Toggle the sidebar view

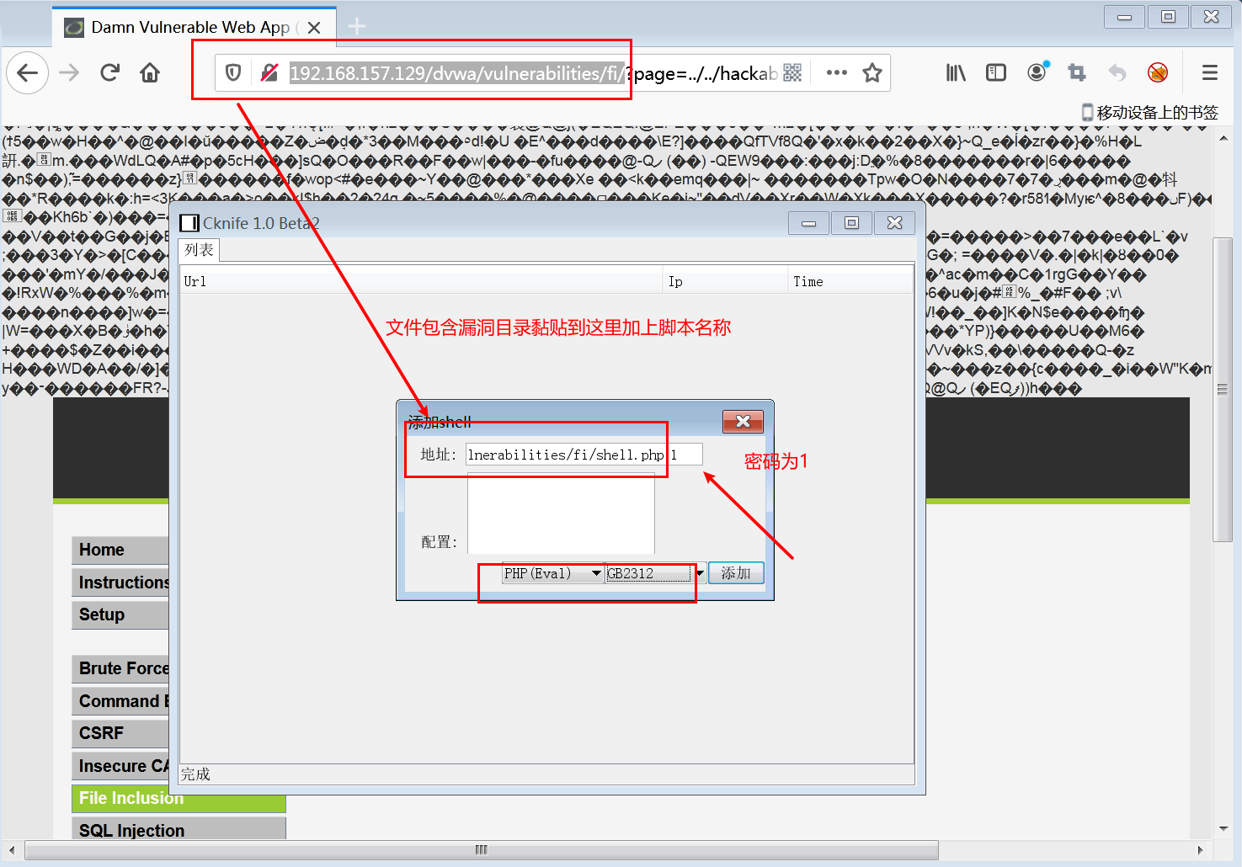coord(996,73)
